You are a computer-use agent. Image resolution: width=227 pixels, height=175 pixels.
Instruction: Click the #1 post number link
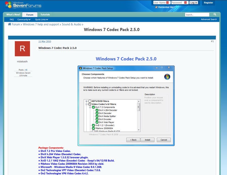(212, 41)
